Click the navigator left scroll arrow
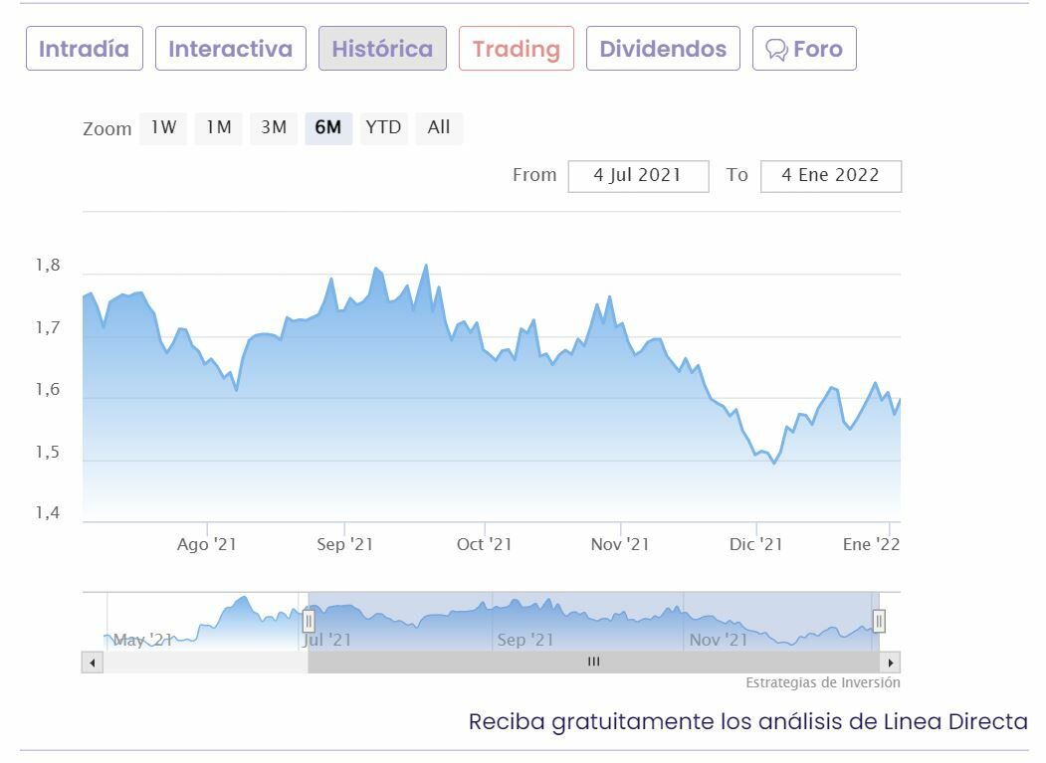 (x=93, y=663)
